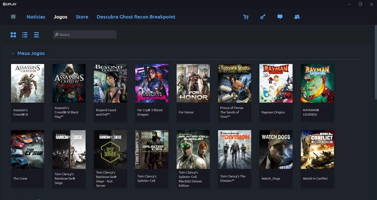Click the vertical scrollbar of the library
This screenshot has width=377, height=200.
coord(375,62)
